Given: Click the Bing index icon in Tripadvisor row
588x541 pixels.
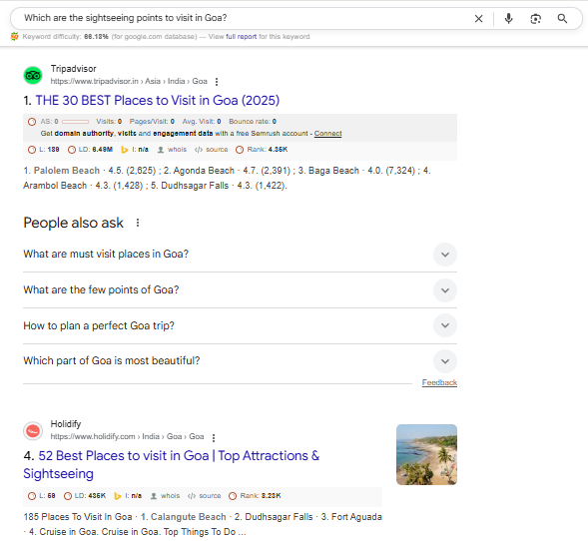Looking at the screenshot, I should coord(124,150).
